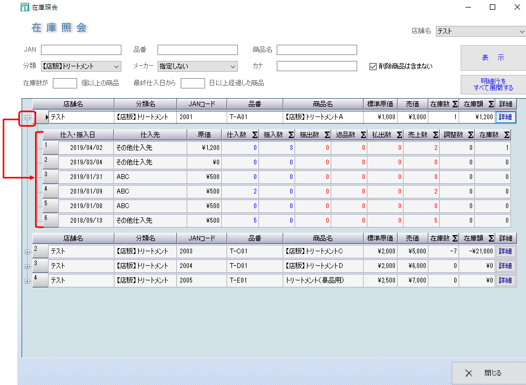
Task: Click sigma icon in 在庫額 column header
Action: [x=490, y=104]
